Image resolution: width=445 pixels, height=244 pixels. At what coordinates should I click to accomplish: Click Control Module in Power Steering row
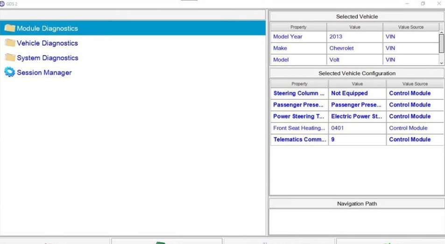415,116
